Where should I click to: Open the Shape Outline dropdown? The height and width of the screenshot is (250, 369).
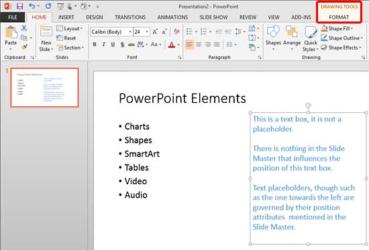[342, 38]
